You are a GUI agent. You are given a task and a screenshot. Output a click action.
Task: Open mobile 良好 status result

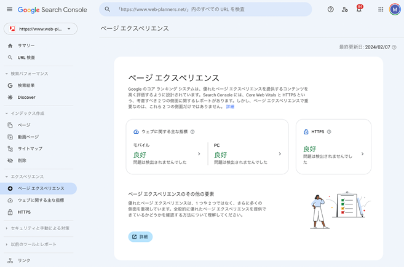(140, 155)
